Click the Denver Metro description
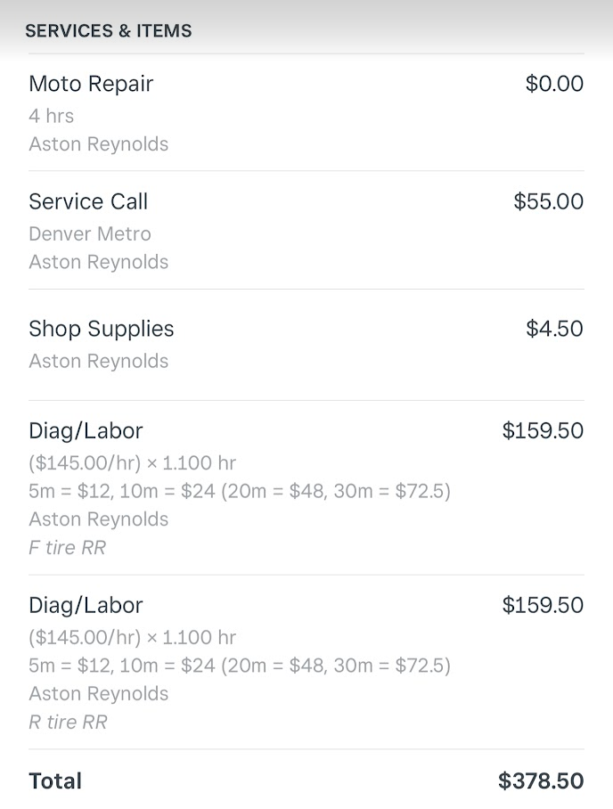The width and height of the screenshot is (613, 809). pyautogui.click(x=90, y=234)
